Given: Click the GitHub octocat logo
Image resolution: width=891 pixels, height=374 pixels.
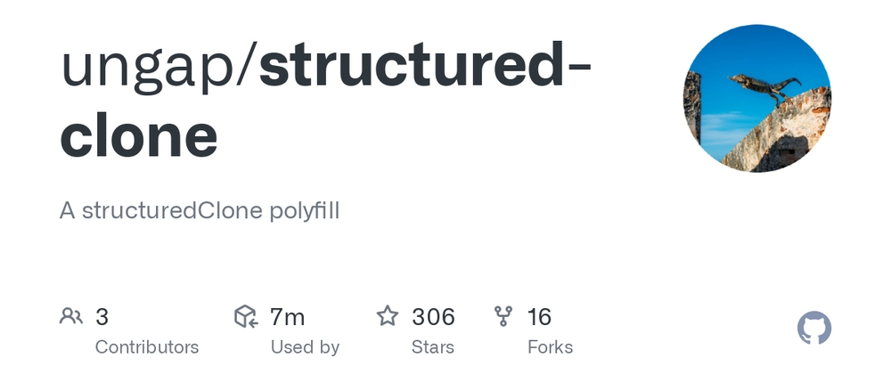Looking at the screenshot, I should click(814, 328).
